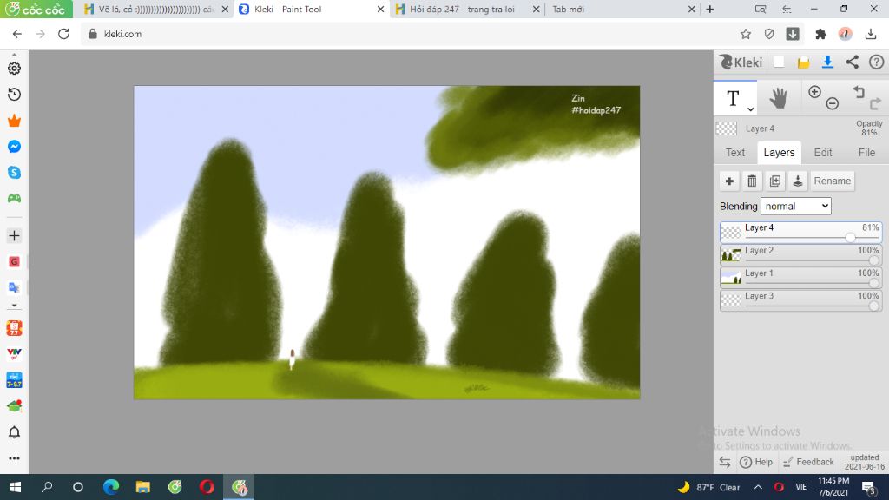This screenshot has height=500, width=889.
Task: Open the Feedback link
Action: (808, 462)
